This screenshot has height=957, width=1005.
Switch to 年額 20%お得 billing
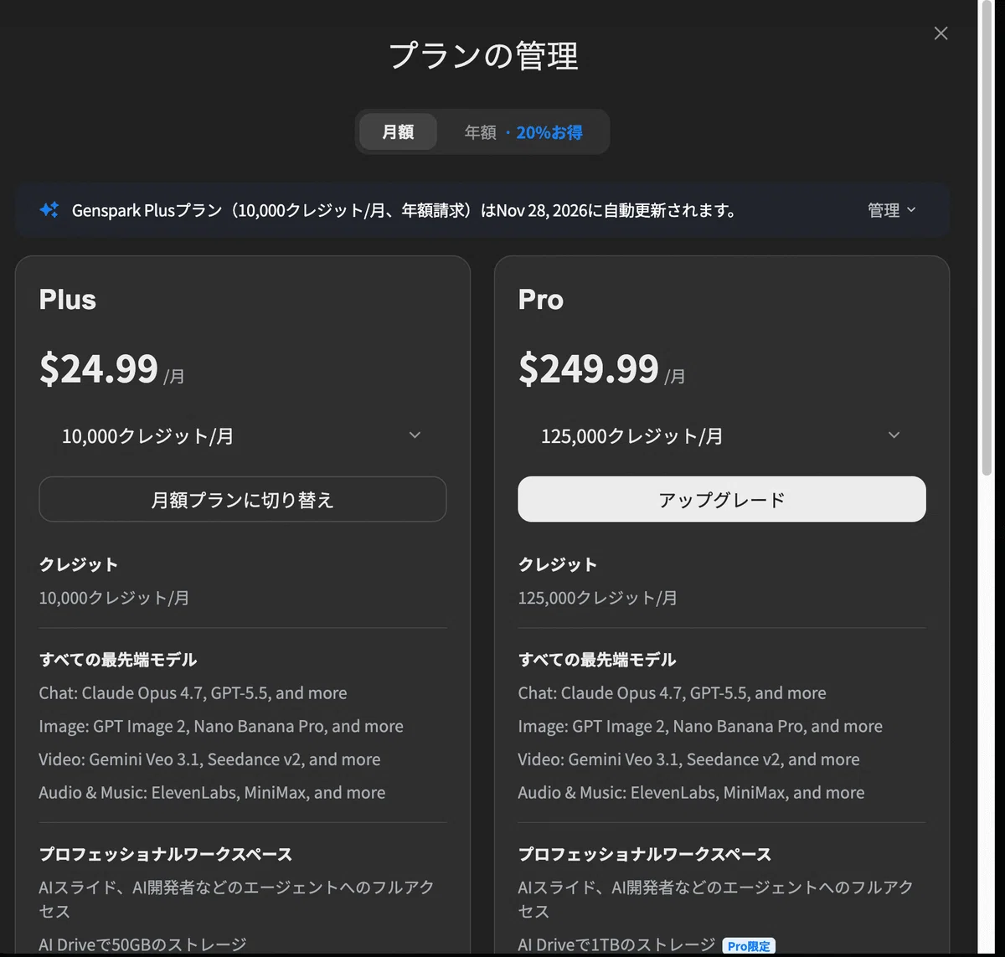coord(523,132)
